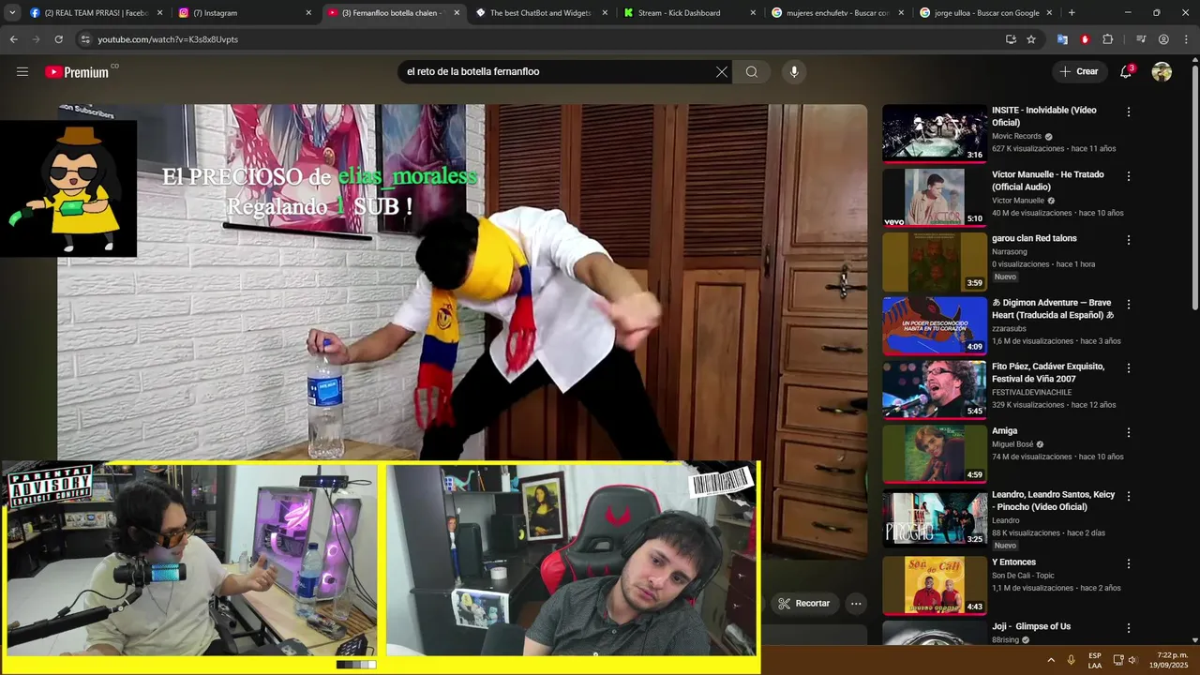1200x675 pixels.
Task: Open the Movic Records channel link
Action: [x=1016, y=136]
